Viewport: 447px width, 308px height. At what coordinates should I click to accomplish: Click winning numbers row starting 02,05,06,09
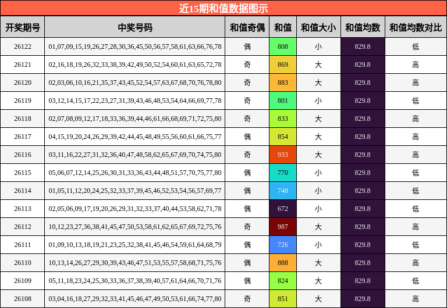tap(135, 209)
